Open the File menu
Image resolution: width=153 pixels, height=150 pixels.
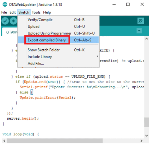click(4, 12)
